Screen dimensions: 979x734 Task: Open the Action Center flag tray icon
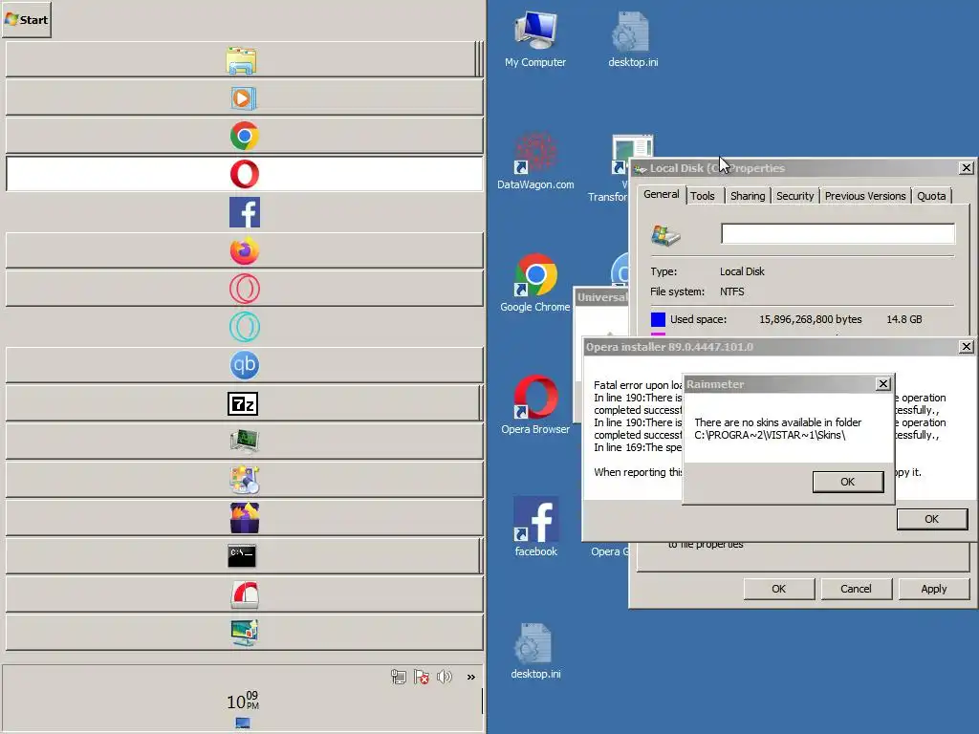(x=422, y=677)
